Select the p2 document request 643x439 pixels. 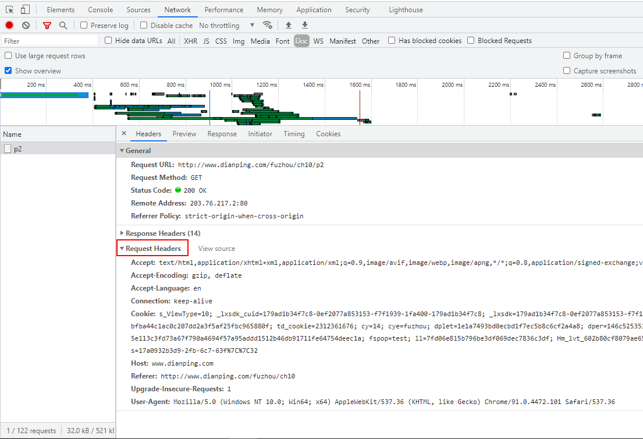(x=58, y=149)
